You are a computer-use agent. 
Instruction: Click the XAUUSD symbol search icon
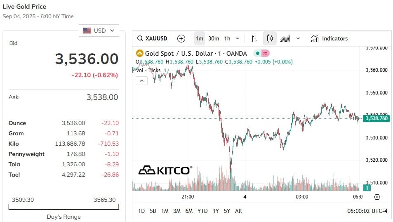click(x=140, y=39)
